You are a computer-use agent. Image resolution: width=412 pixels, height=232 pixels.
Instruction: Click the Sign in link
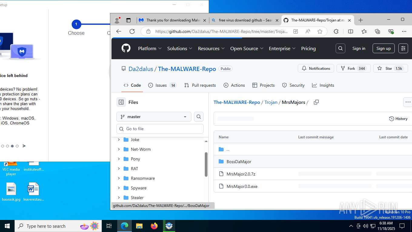(x=359, y=48)
